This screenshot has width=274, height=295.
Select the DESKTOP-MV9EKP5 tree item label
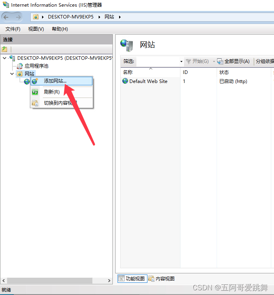65,58
